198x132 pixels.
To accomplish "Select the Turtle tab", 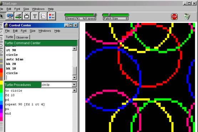I will tap(10, 37).
